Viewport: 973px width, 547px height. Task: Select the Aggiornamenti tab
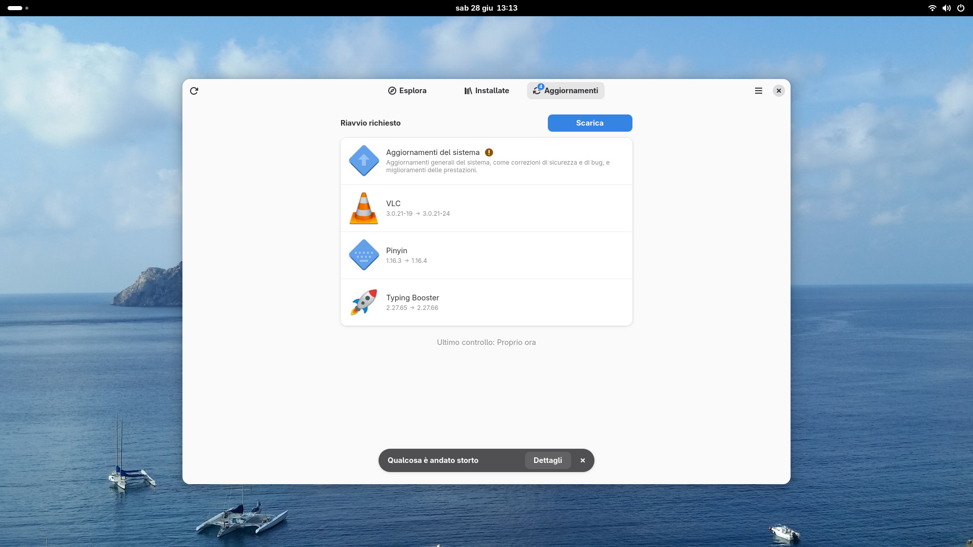[x=566, y=91]
